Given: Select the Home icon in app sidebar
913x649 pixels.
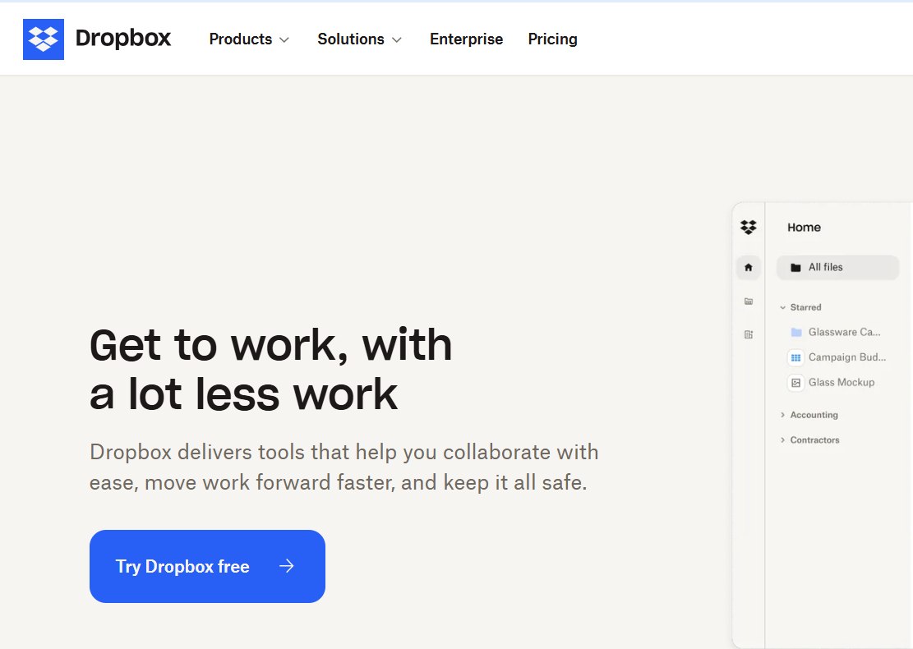Looking at the screenshot, I should click(748, 267).
